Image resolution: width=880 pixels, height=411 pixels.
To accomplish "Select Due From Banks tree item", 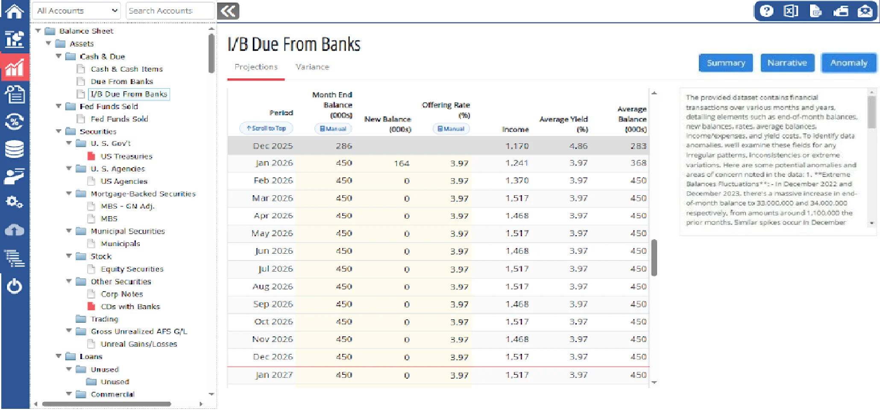I will point(122,81).
